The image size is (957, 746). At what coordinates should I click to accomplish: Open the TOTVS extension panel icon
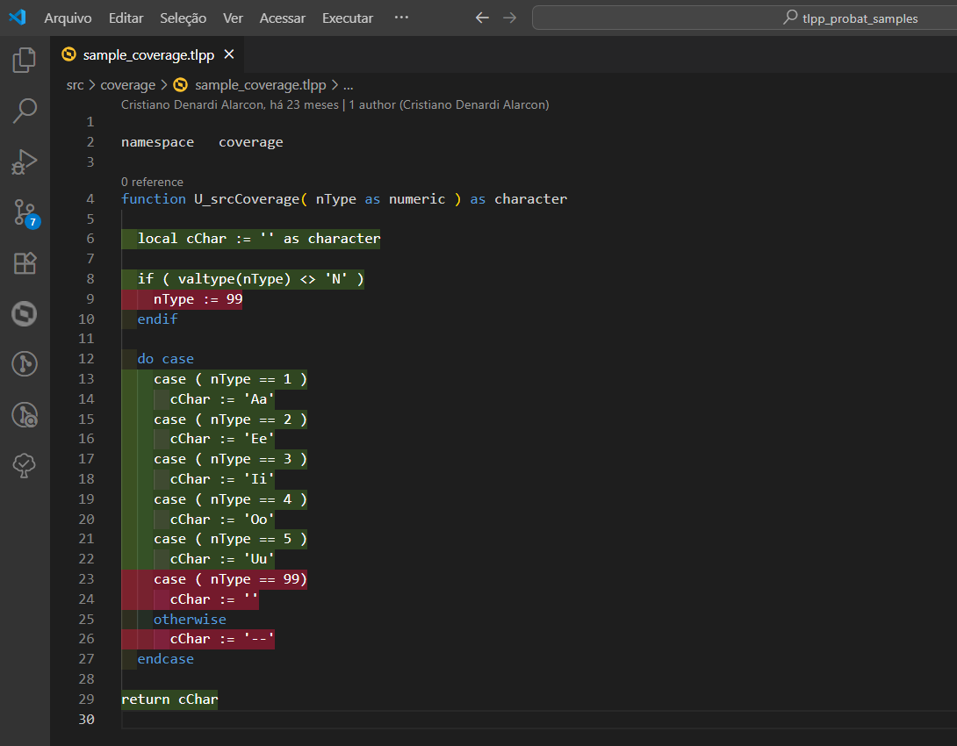(25, 313)
